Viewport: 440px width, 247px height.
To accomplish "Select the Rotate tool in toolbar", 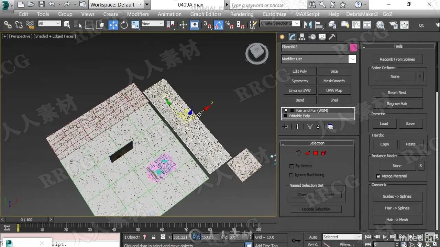I will coord(124,25).
